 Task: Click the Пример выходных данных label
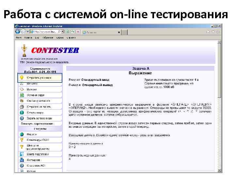point(87,155)
